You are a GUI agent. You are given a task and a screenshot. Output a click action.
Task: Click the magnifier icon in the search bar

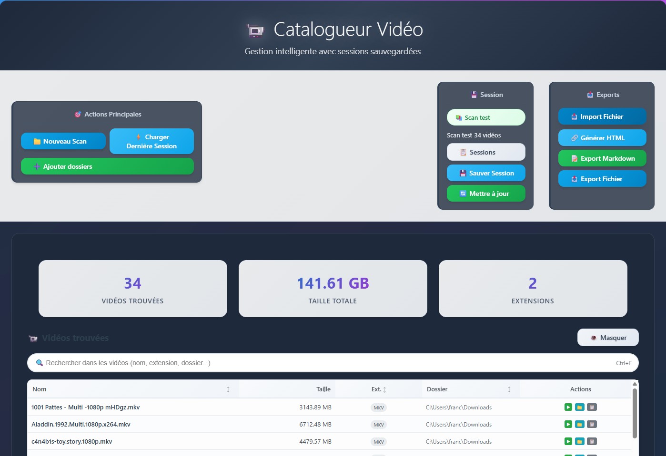40,363
